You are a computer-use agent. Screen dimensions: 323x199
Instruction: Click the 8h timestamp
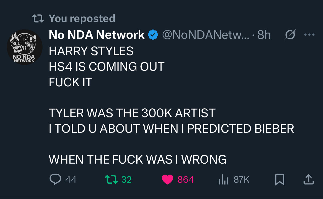point(264,35)
